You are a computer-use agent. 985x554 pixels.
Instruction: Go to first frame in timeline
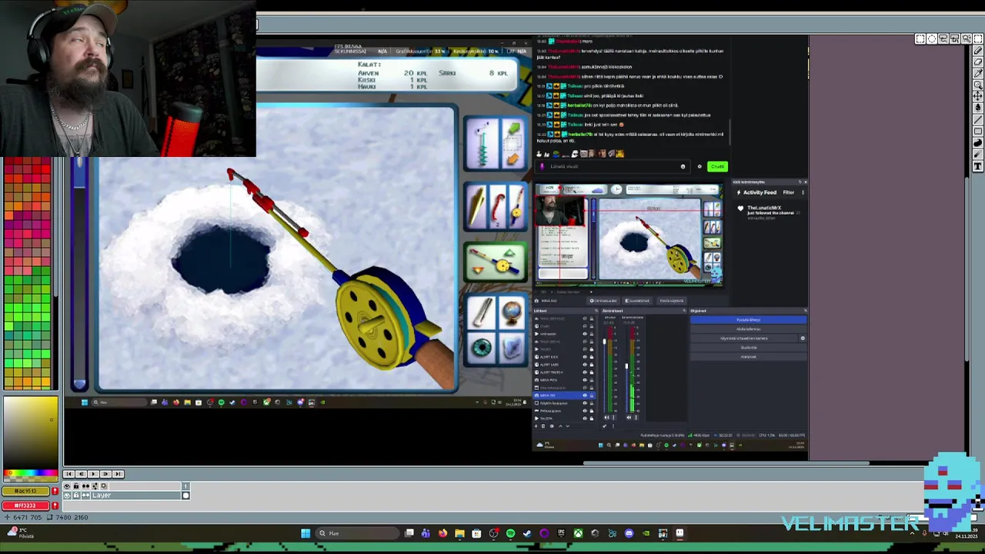point(68,474)
